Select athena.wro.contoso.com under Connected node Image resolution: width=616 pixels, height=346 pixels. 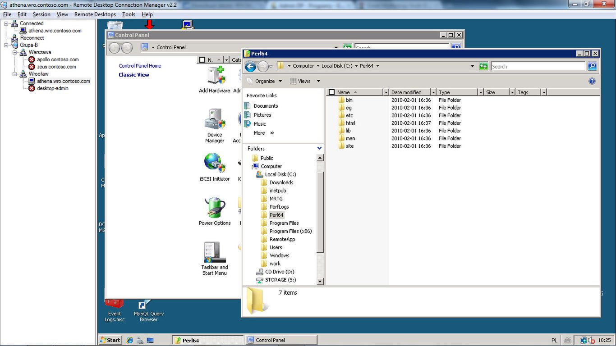(x=55, y=31)
